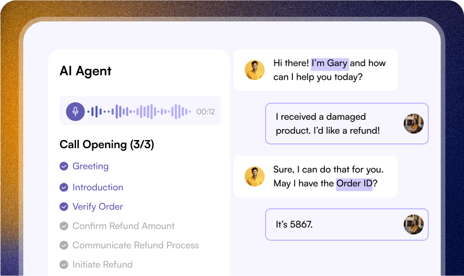Click the customer avatar beside the refund request
The width and height of the screenshot is (464, 276).
(414, 123)
